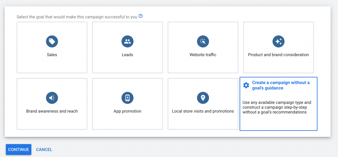This screenshot has width=338, height=157.
Task: Pick the Product and brand consideration label
Action: (278, 55)
